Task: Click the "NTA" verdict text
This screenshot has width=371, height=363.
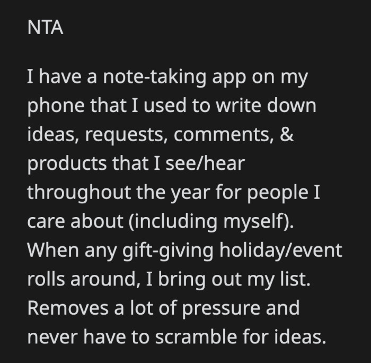Action: pyautogui.click(x=45, y=27)
